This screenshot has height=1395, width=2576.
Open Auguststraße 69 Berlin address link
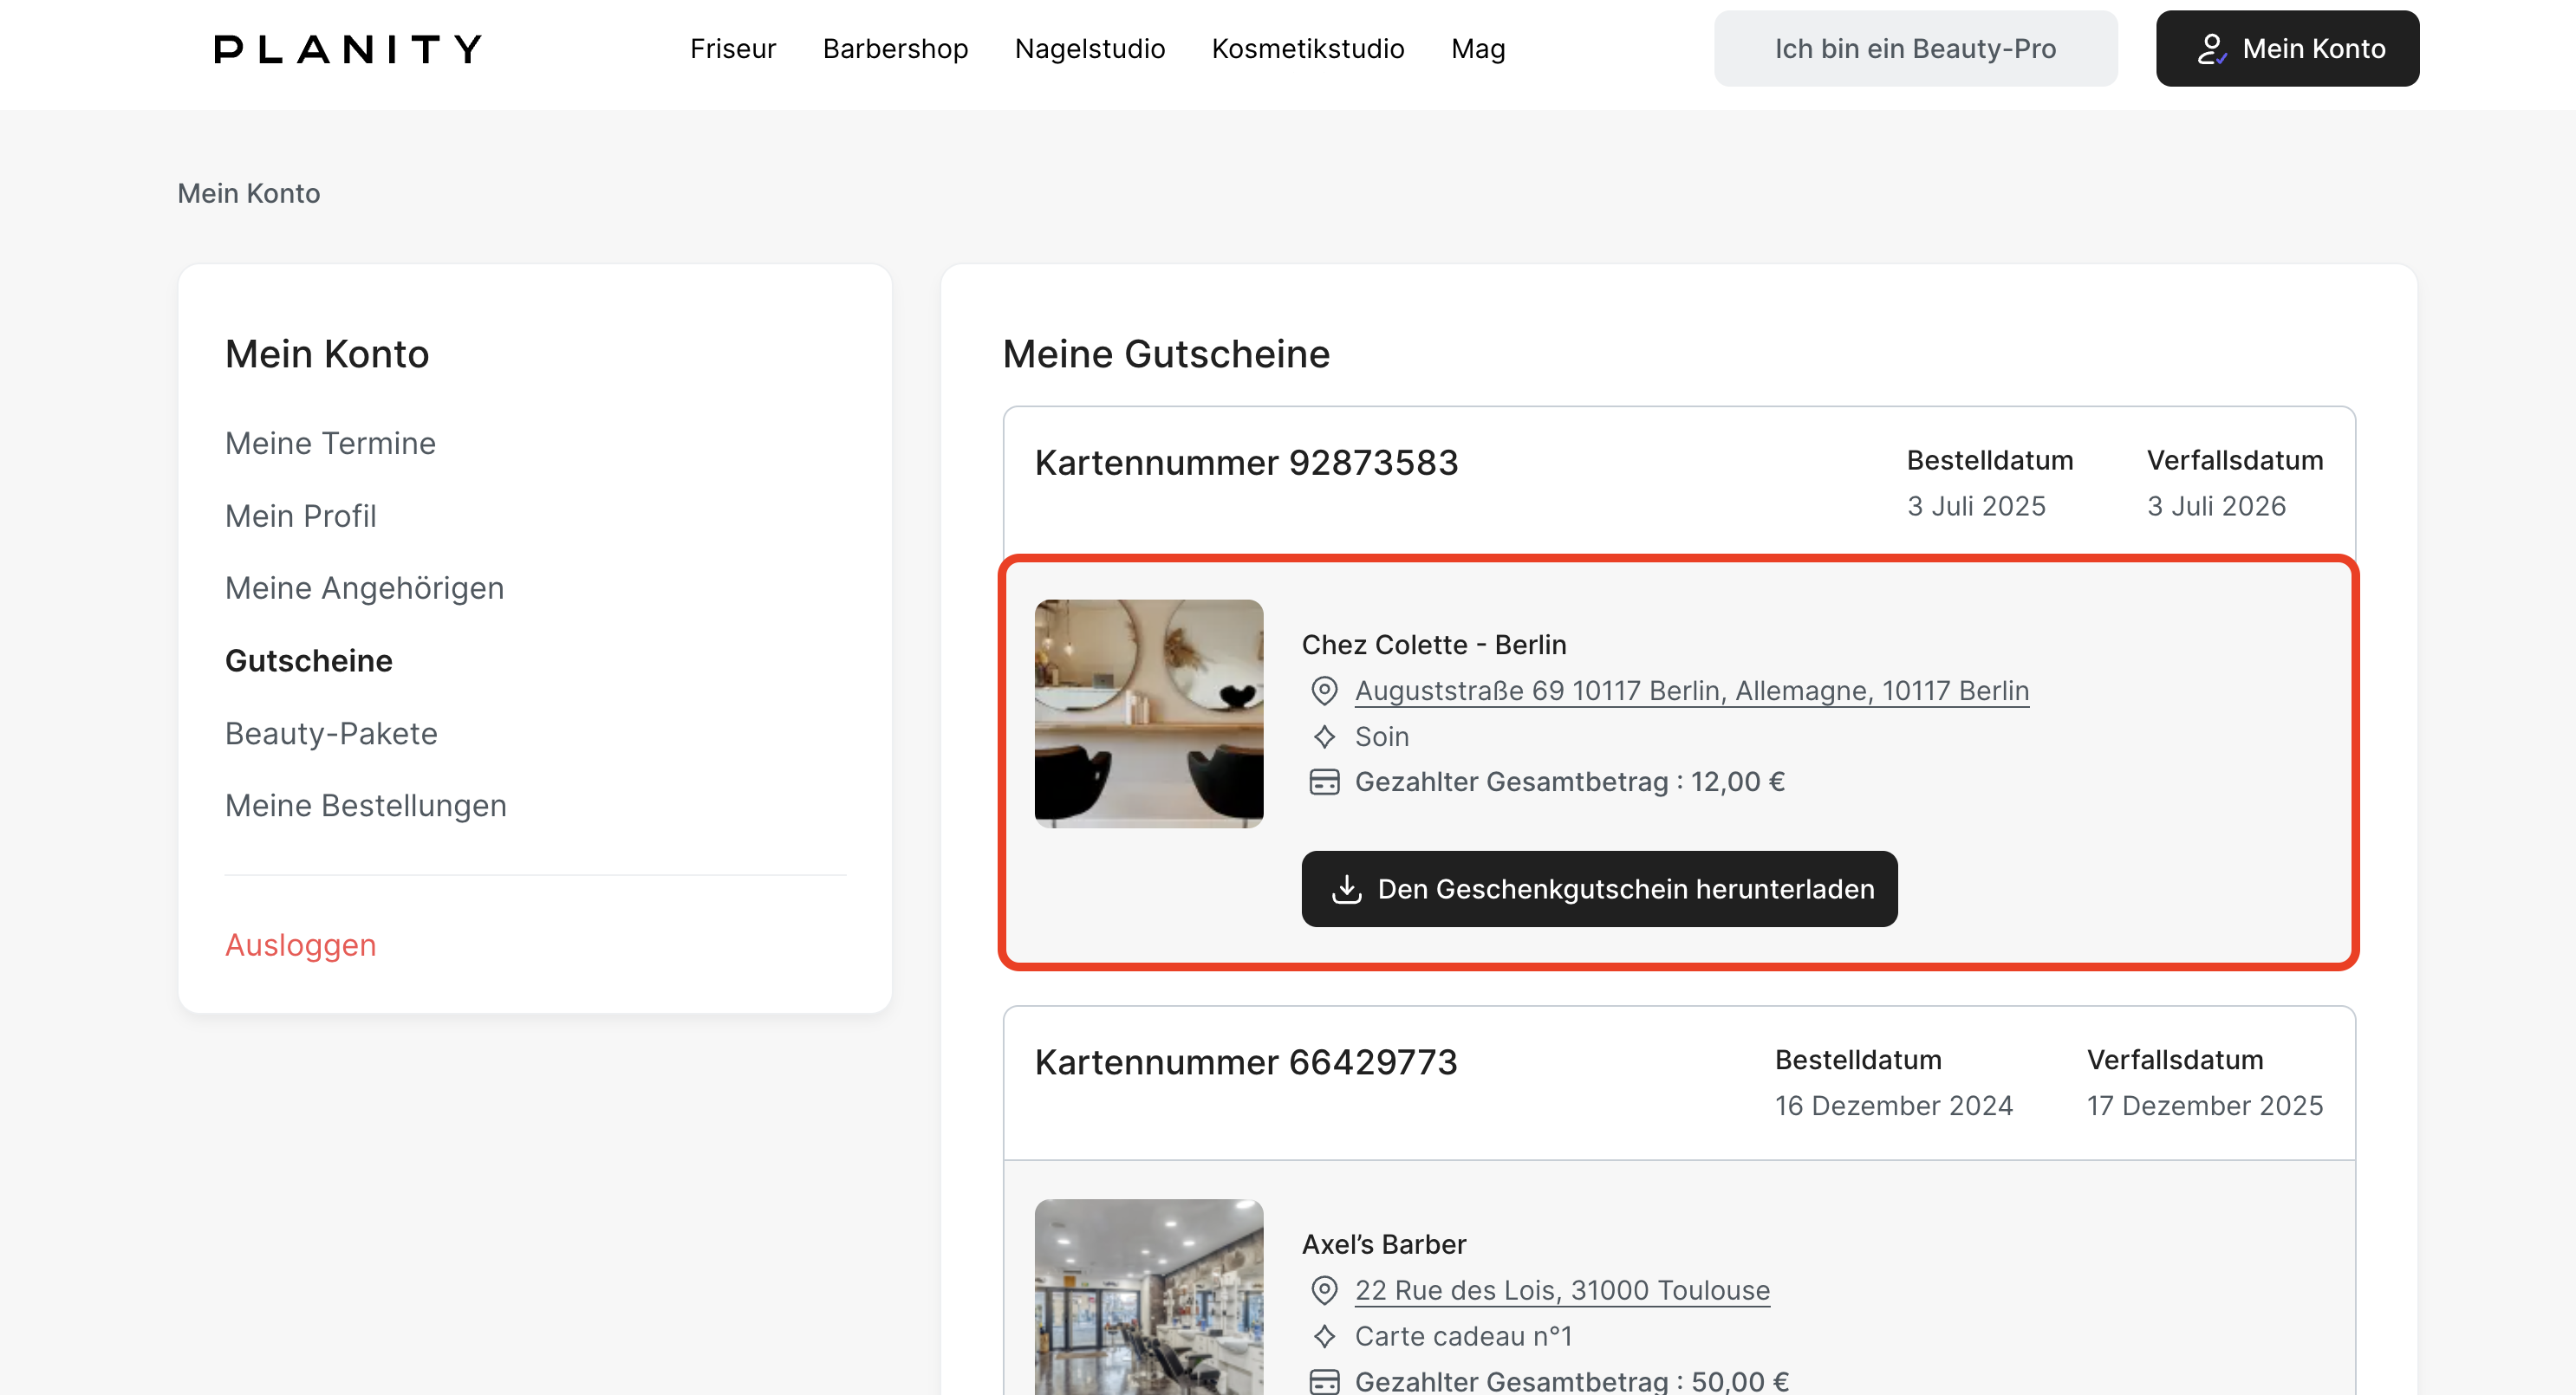pyautogui.click(x=1691, y=690)
